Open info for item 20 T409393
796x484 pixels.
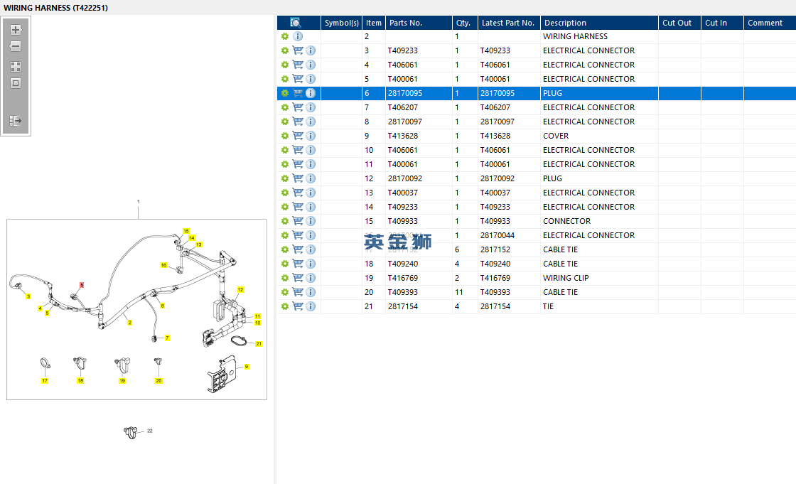point(311,292)
